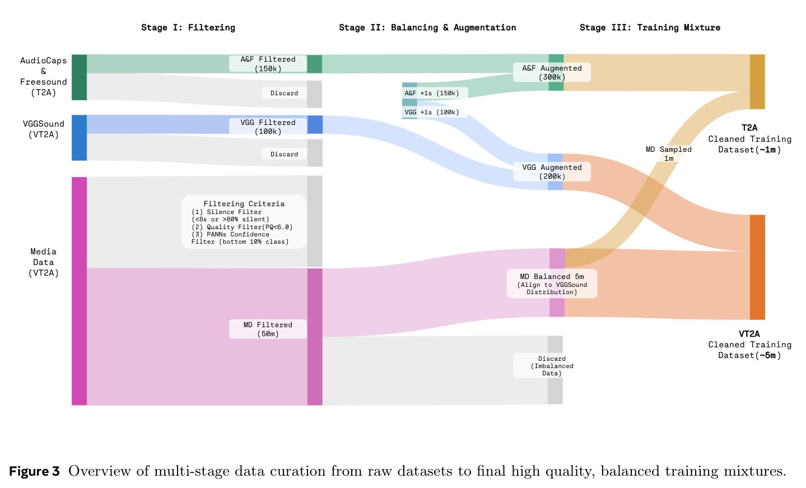Click the Filtering Criteria text box
This screenshot has width=806, height=488.
click(244, 222)
